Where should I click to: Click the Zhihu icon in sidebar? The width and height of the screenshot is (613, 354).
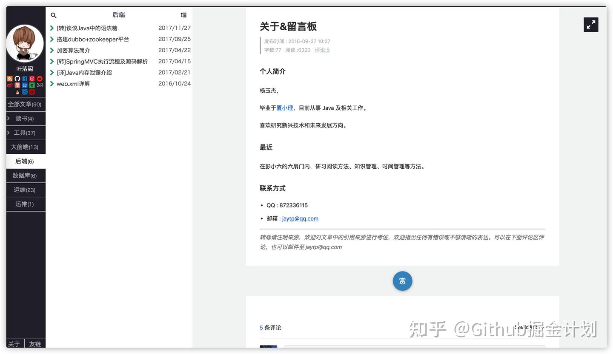(25, 85)
